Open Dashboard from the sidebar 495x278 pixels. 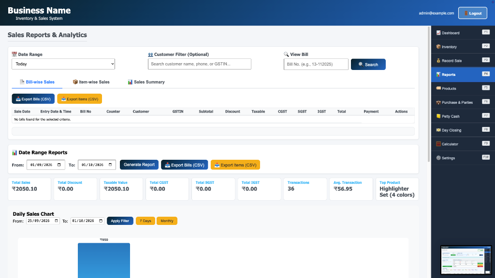click(x=463, y=33)
